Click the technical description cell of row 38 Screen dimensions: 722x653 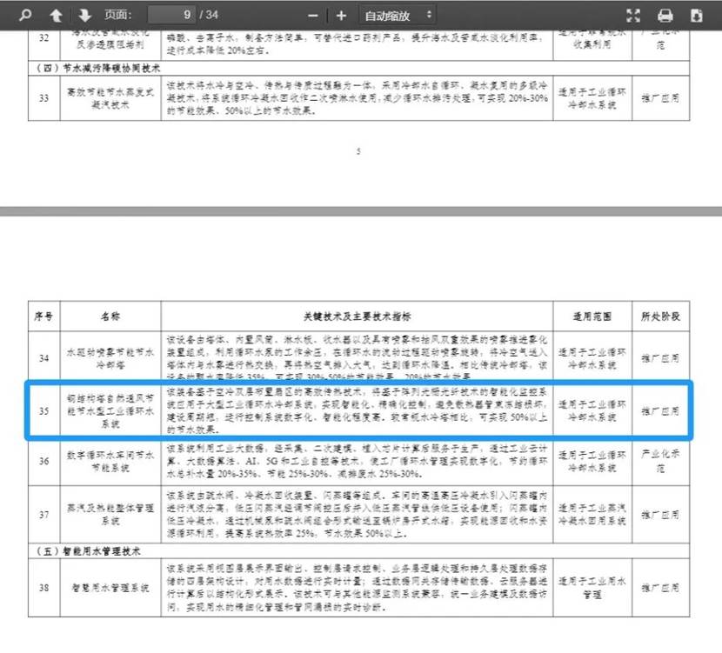tap(357, 588)
